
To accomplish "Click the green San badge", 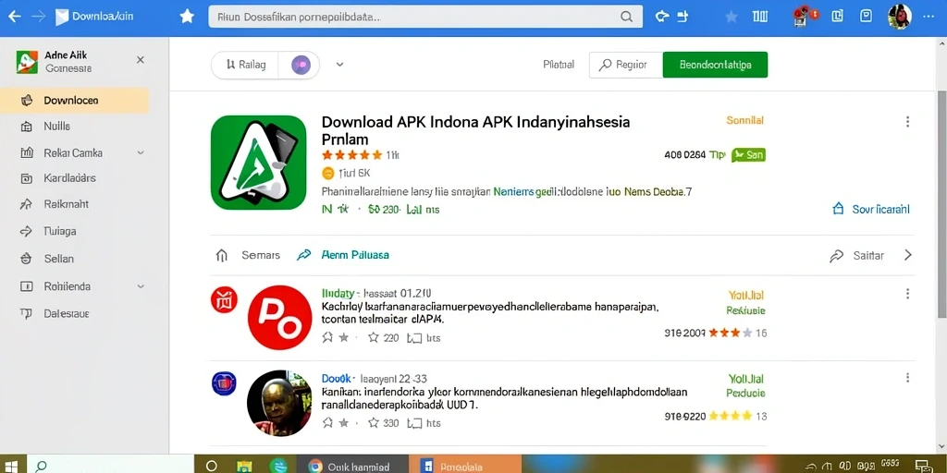I will [x=748, y=155].
